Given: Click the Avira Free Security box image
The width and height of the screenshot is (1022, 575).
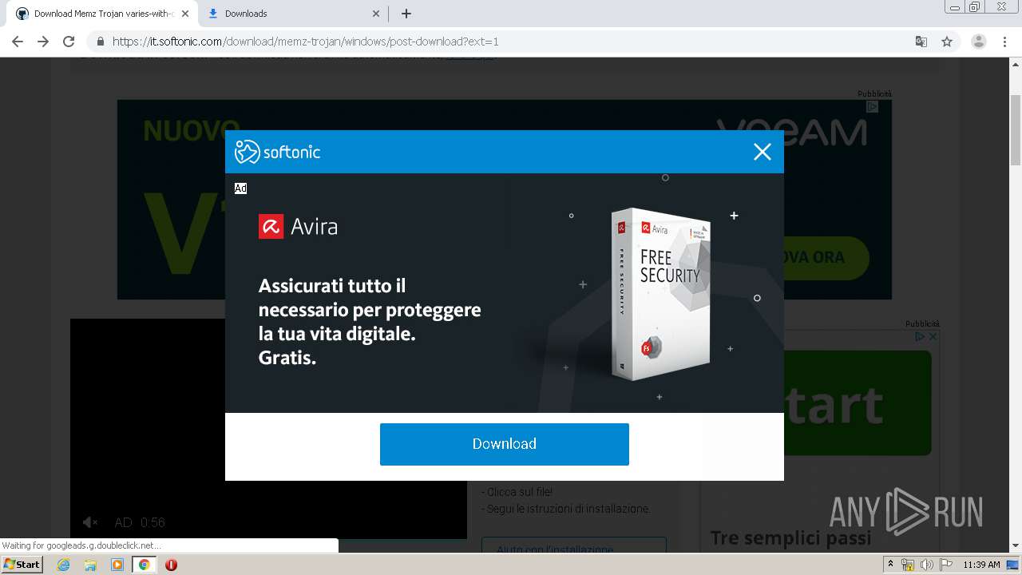Looking at the screenshot, I should click(x=660, y=293).
